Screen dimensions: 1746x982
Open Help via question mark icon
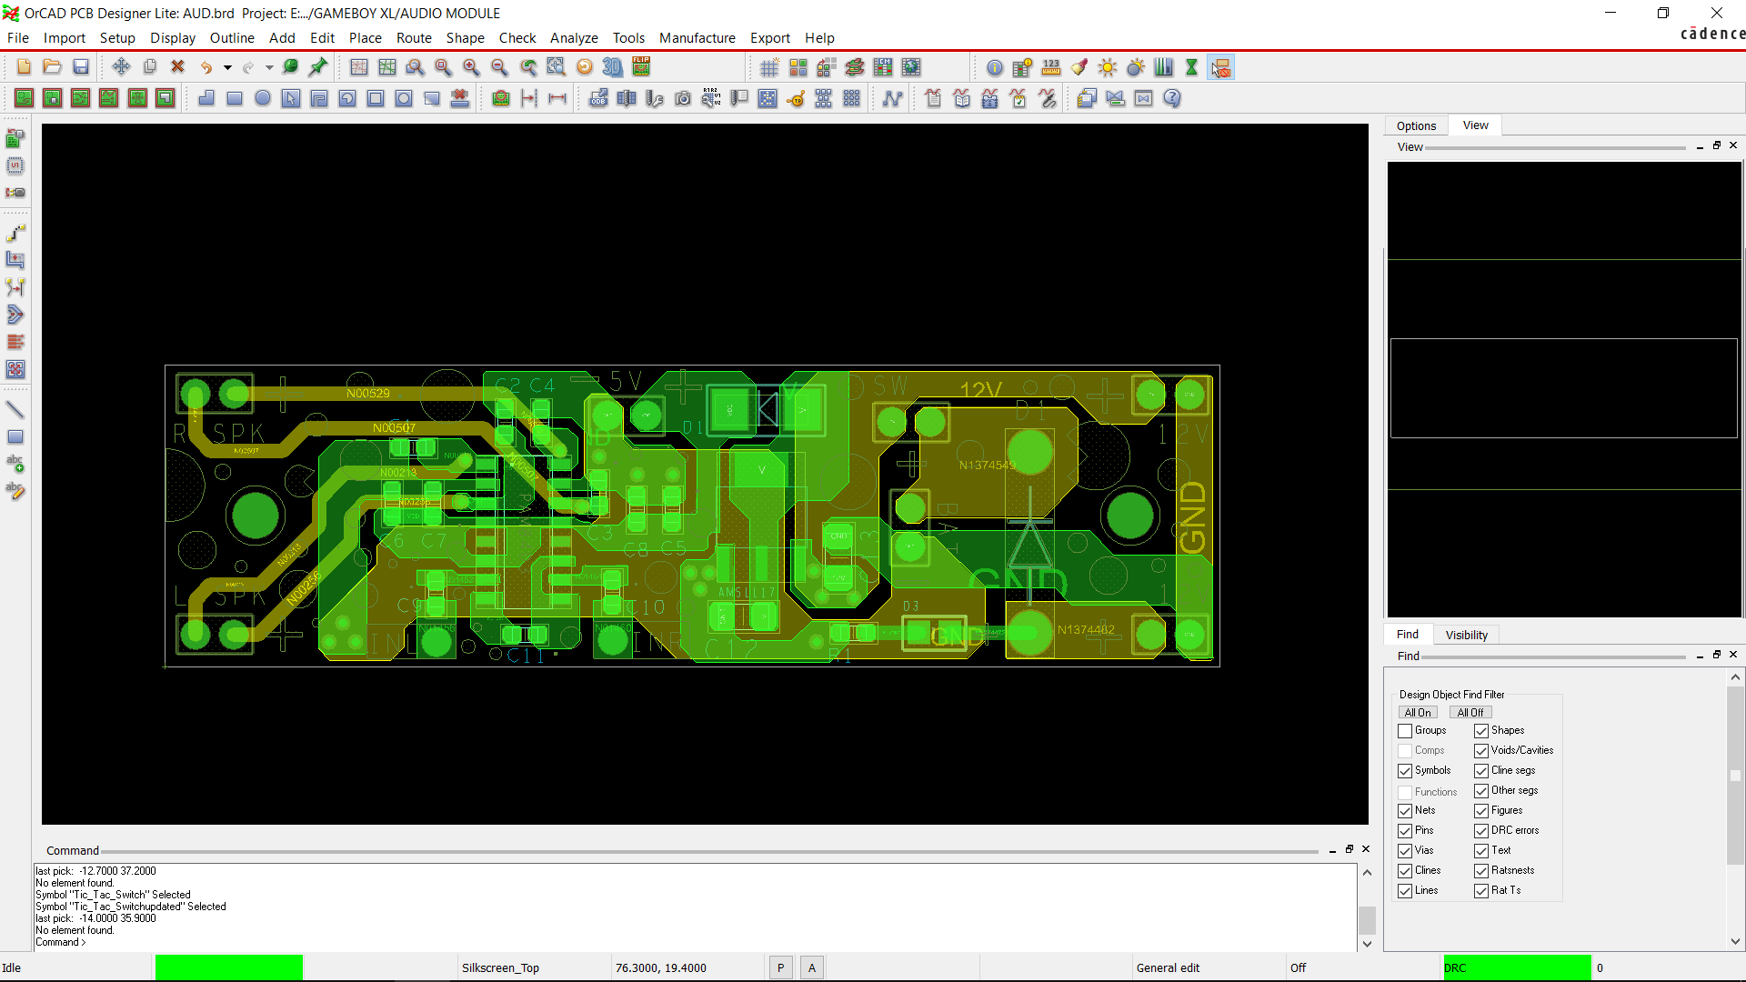[1172, 98]
